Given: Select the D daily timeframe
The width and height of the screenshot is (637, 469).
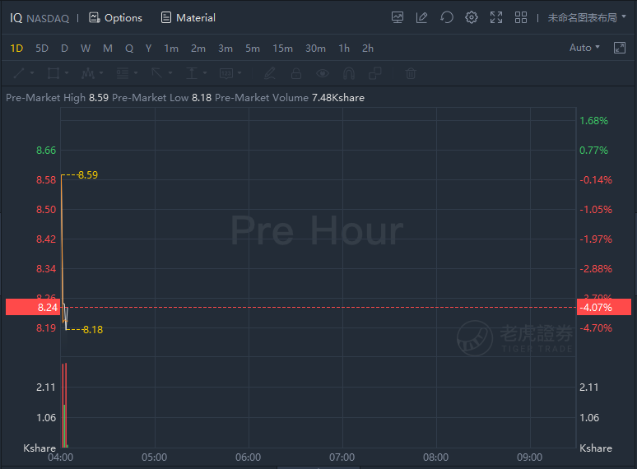Looking at the screenshot, I should pyautogui.click(x=64, y=49).
